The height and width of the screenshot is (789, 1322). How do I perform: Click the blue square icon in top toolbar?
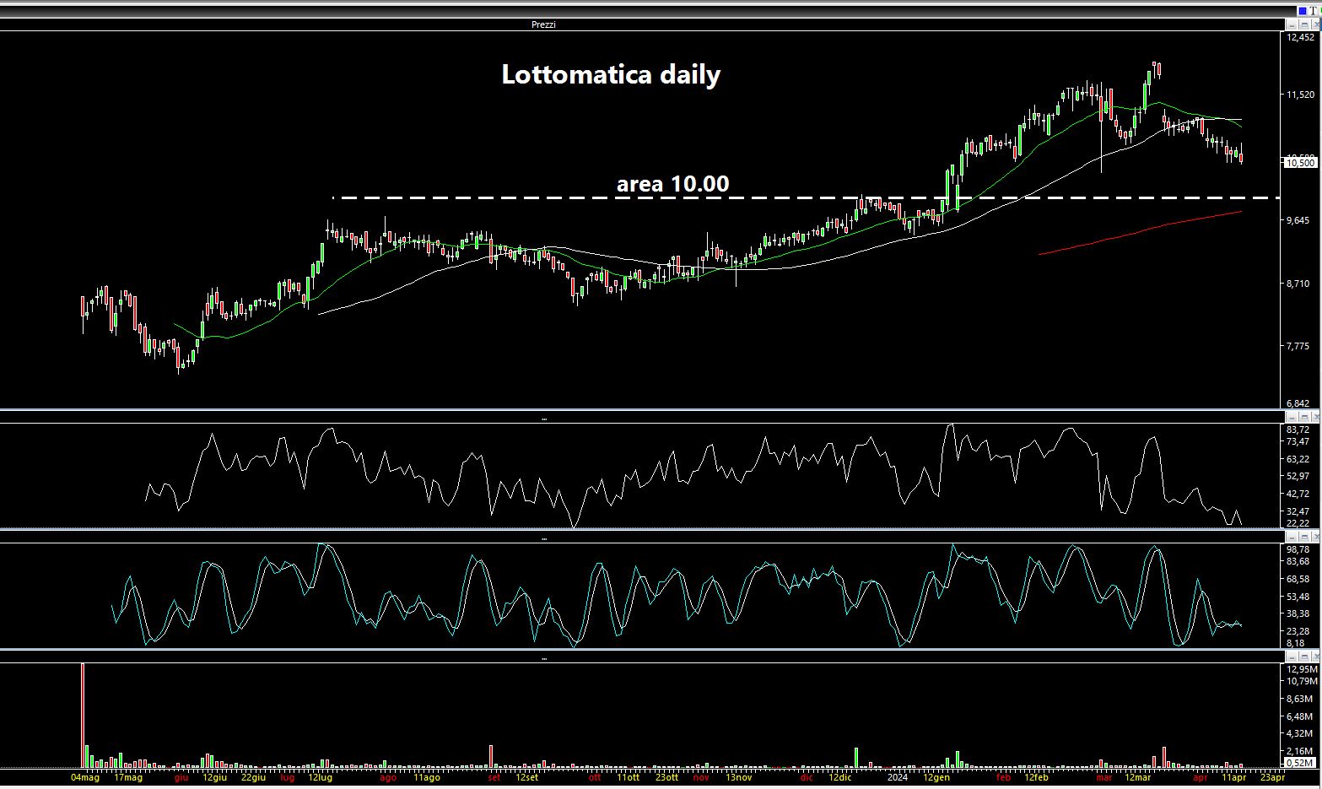coord(1302,11)
